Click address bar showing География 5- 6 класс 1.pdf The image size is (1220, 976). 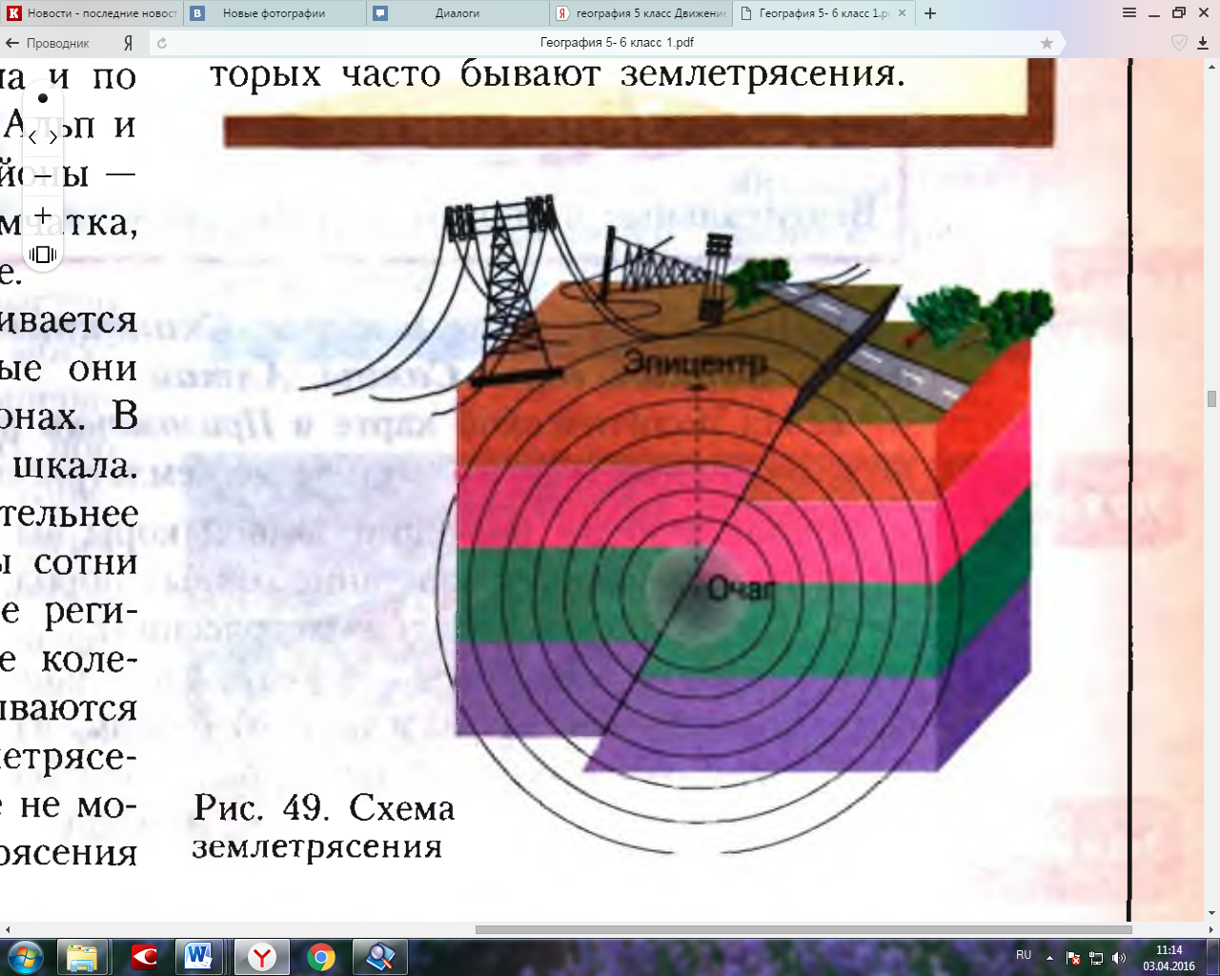(x=617, y=43)
